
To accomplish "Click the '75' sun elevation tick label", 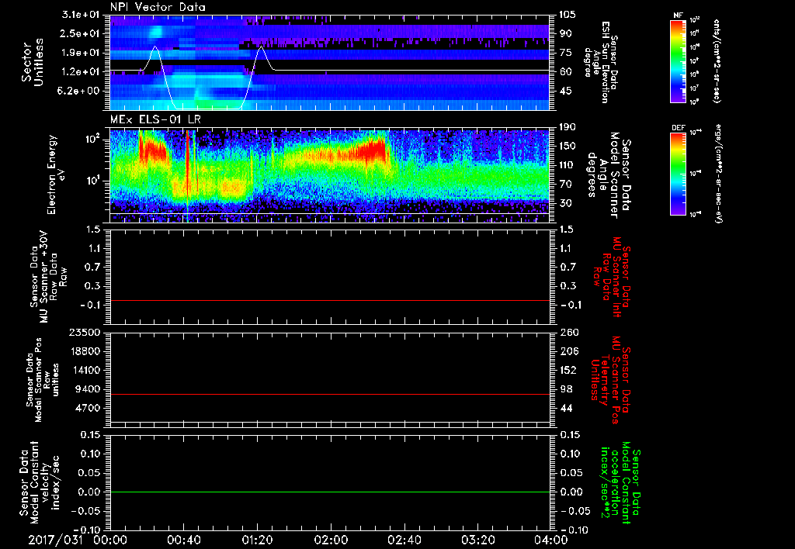I will click(x=565, y=53).
